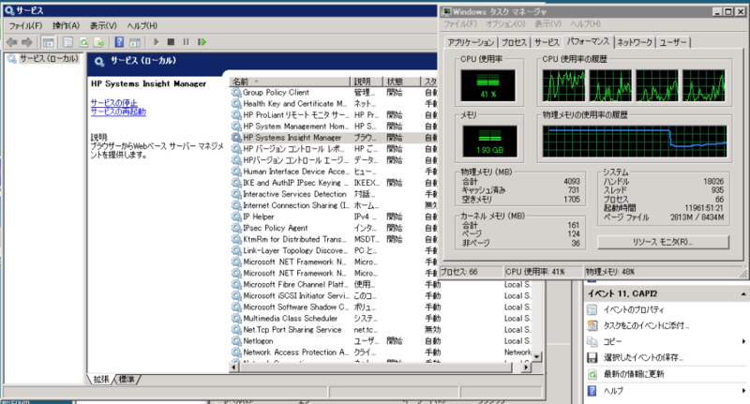Restart the service with the restart icon

(x=202, y=42)
